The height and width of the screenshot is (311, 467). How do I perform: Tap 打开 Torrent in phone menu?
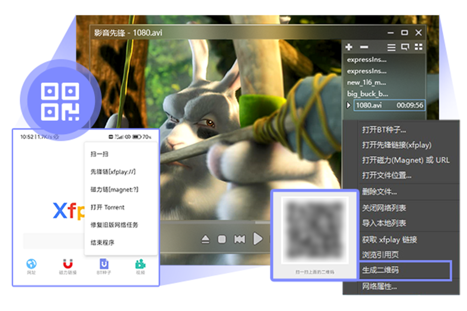(107, 207)
